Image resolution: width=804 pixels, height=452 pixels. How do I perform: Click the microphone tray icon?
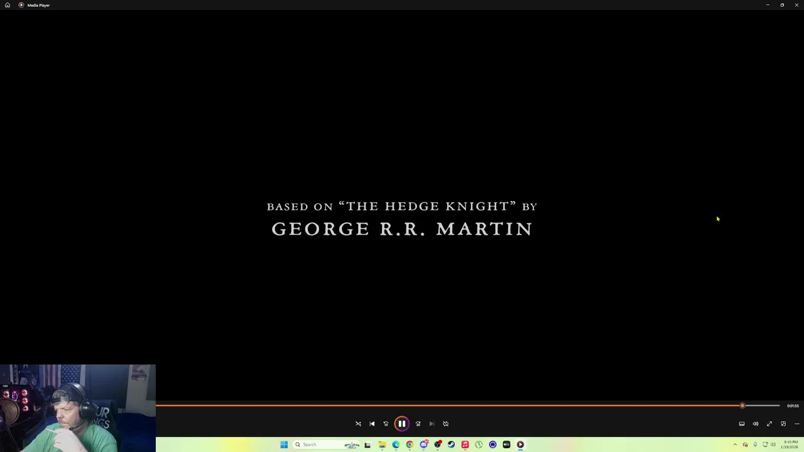click(x=755, y=444)
